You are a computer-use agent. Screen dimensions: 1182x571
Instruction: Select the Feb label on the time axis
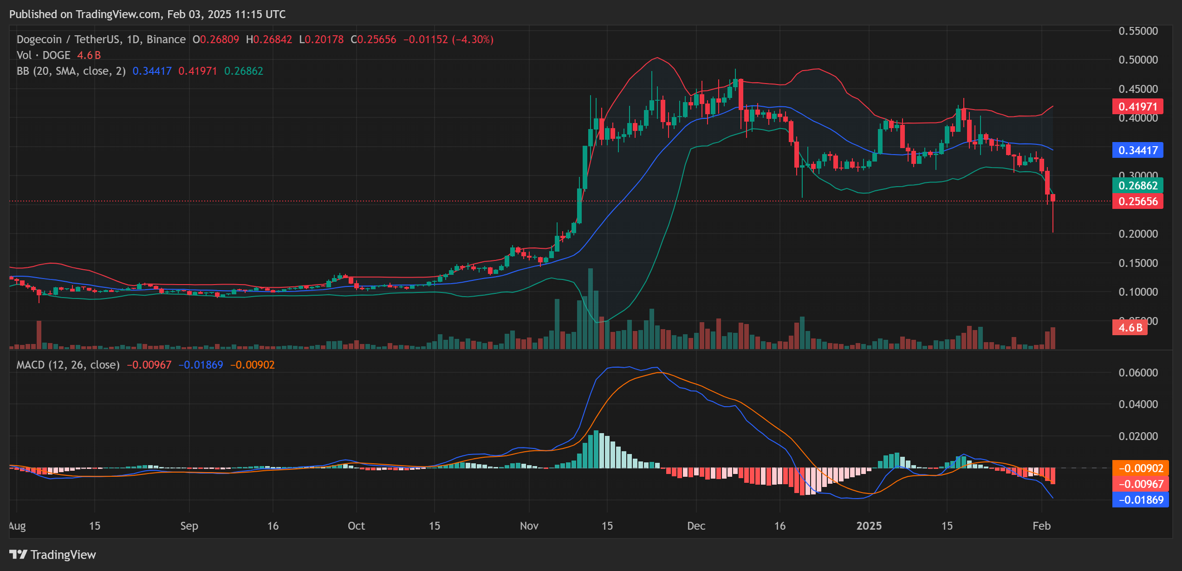pos(1043,526)
